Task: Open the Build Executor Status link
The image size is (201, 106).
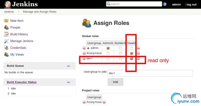Action: (22, 82)
